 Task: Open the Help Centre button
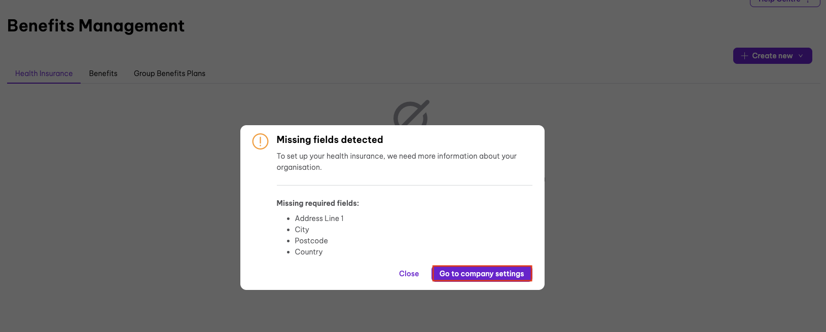pos(779,2)
